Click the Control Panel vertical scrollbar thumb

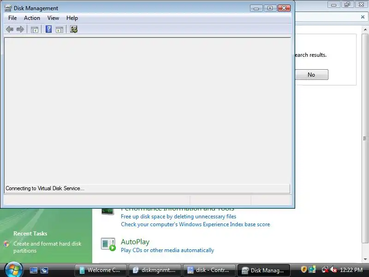click(365, 138)
